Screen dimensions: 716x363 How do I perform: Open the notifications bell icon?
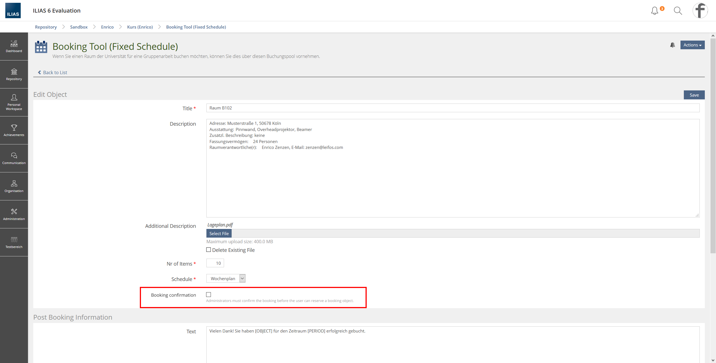coord(654,11)
